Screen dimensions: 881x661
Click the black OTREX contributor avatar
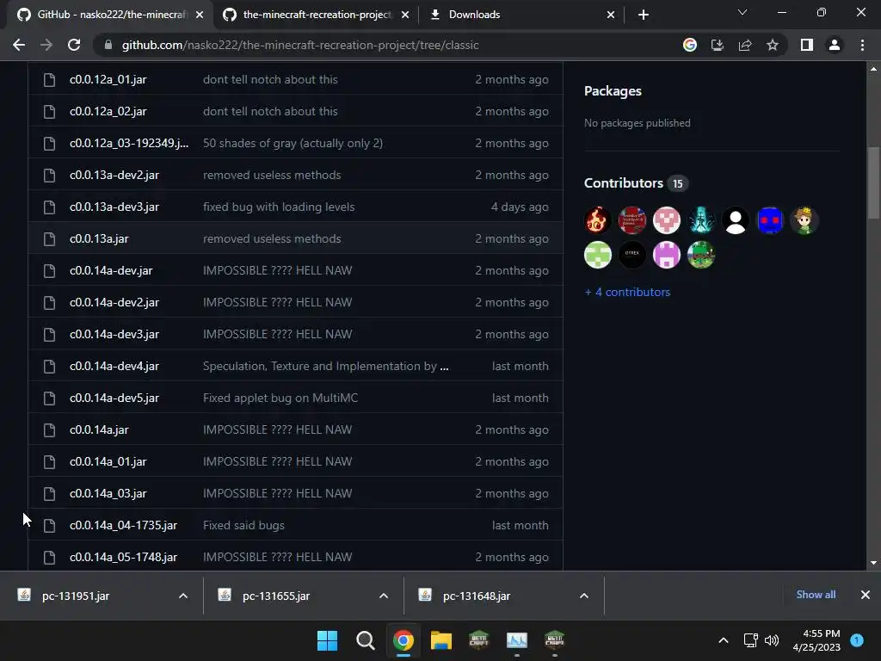click(x=632, y=255)
